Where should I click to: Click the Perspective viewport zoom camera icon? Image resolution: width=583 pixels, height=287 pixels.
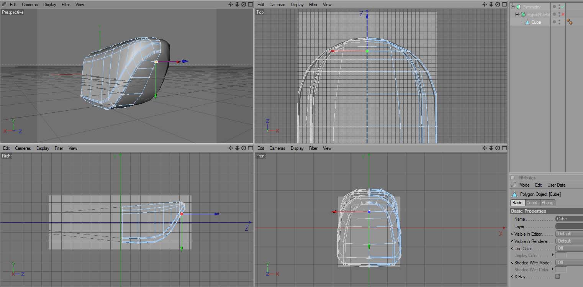tap(237, 4)
